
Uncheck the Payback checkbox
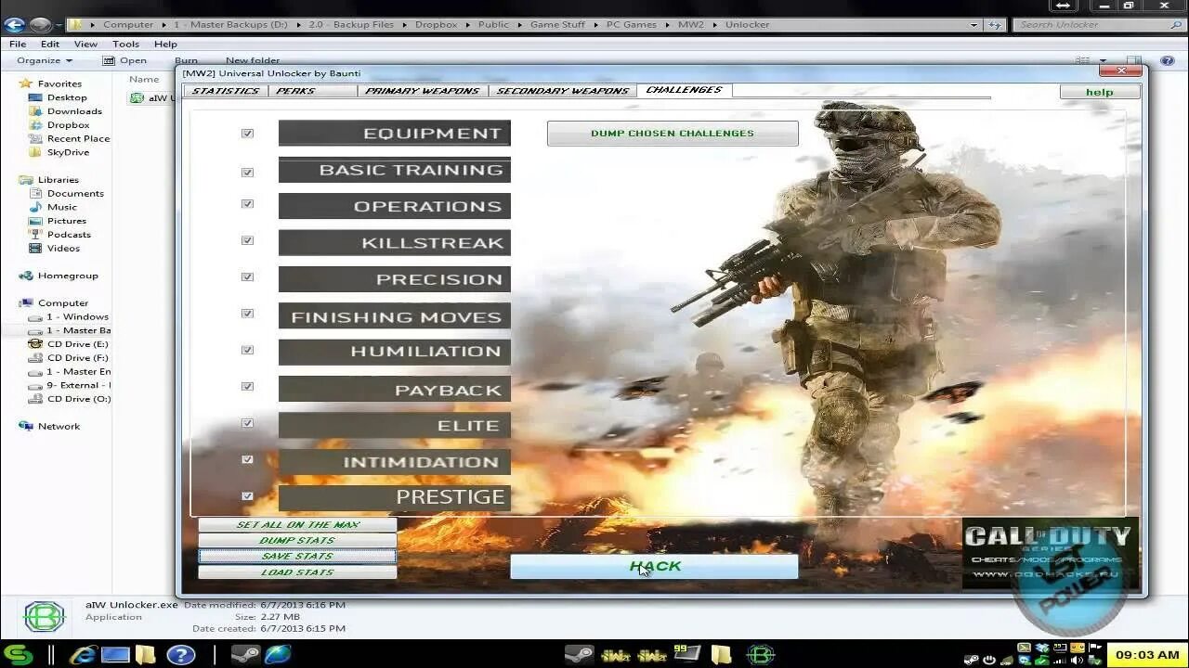(x=247, y=386)
